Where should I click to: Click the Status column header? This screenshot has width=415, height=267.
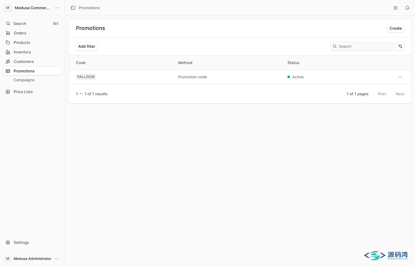point(293,63)
